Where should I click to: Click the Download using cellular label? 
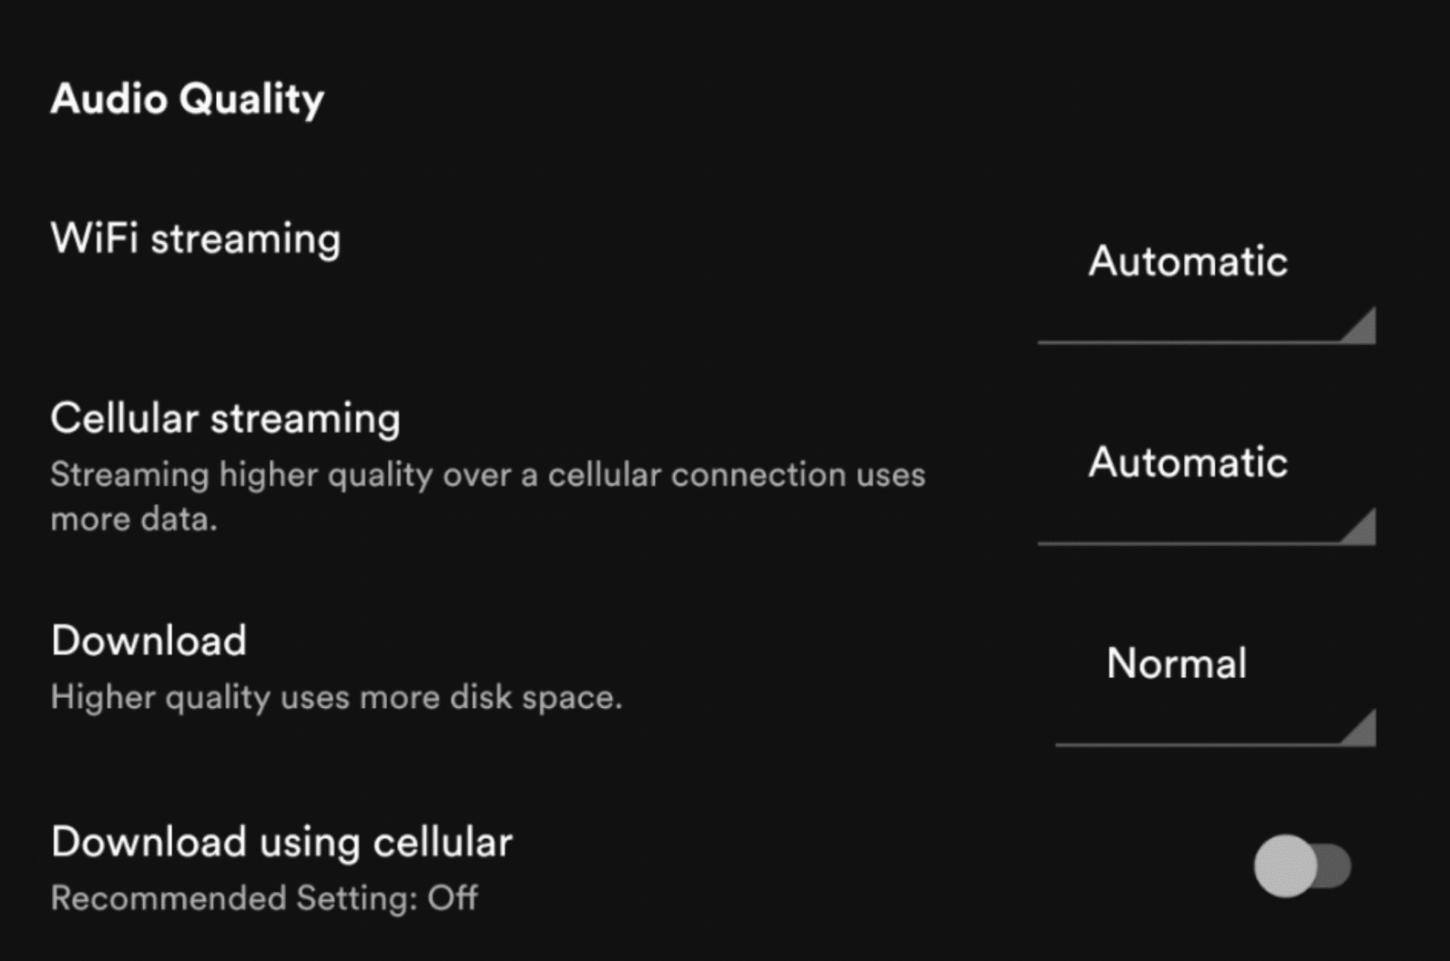click(x=281, y=842)
